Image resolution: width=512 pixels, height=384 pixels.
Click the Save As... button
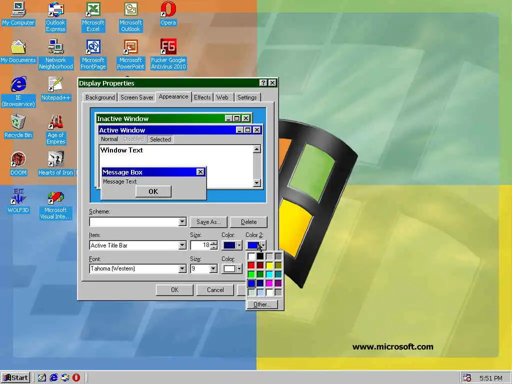coord(208,222)
